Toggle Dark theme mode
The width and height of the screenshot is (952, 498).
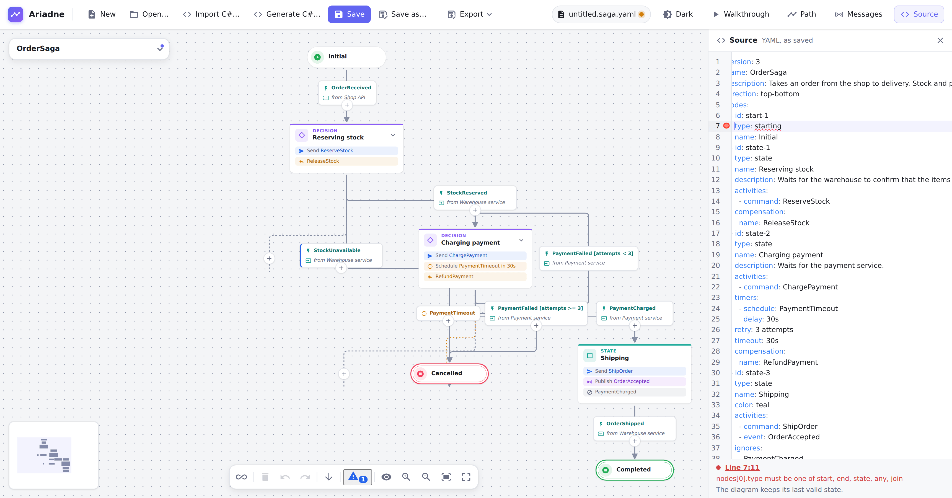[678, 14]
